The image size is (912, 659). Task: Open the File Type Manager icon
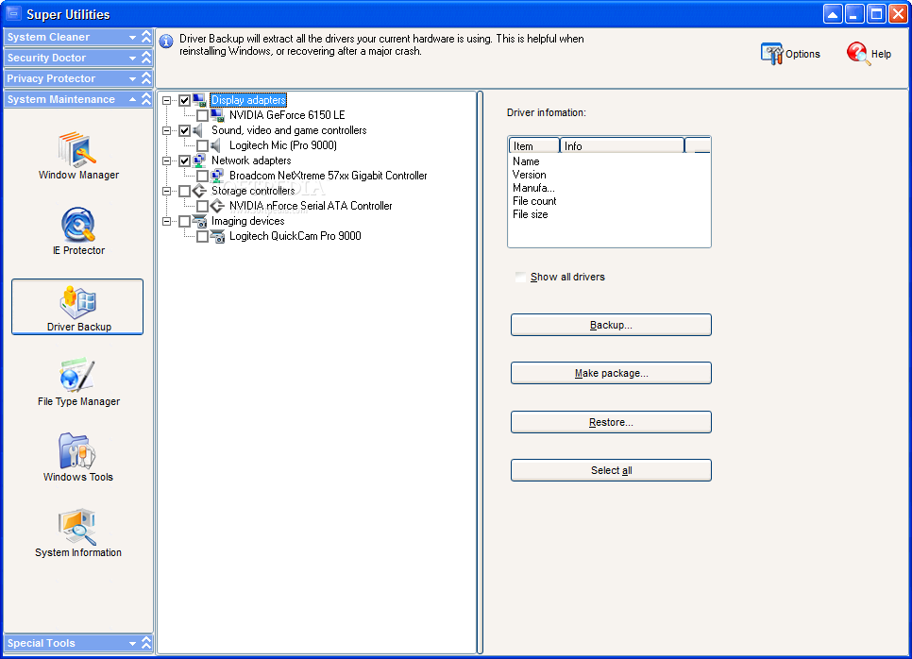click(77, 375)
